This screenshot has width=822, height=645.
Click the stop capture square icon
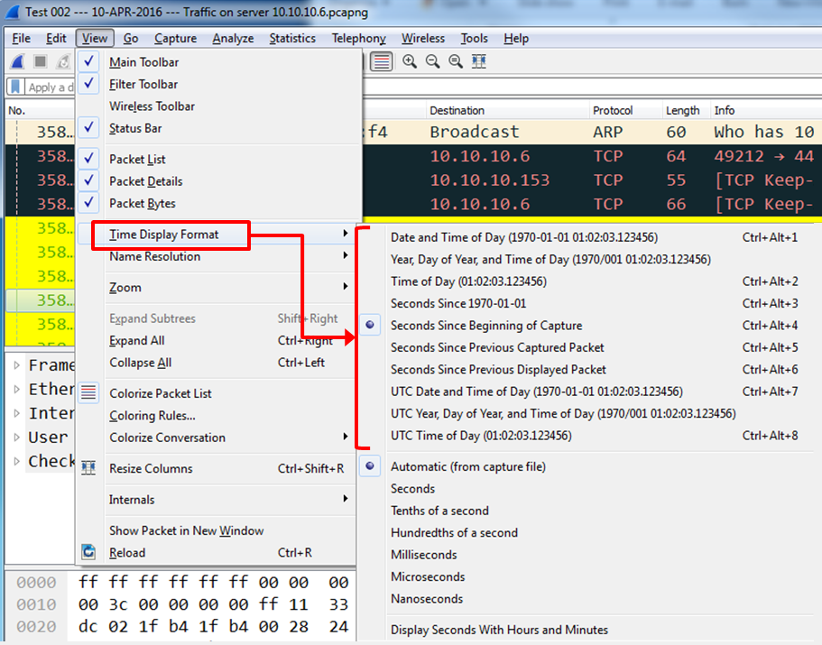click(41, 62)
